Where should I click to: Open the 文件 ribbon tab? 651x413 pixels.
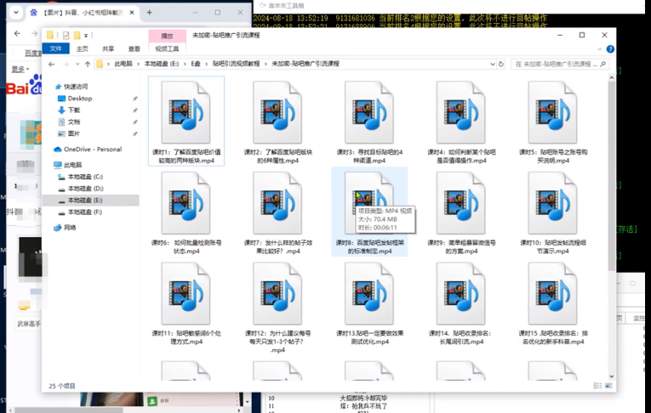55,48
